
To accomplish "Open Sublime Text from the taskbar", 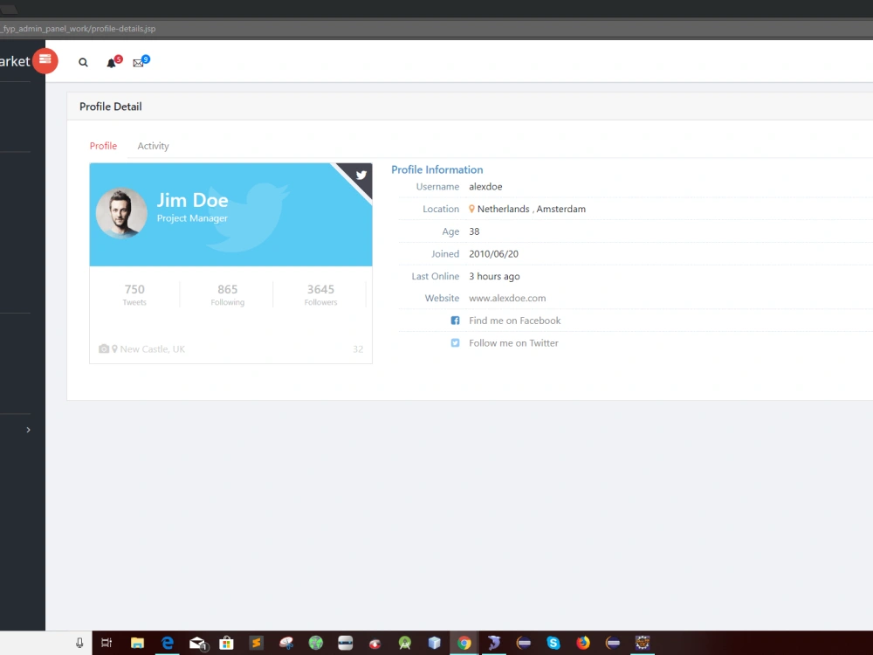I will click(x=256, y=643).
